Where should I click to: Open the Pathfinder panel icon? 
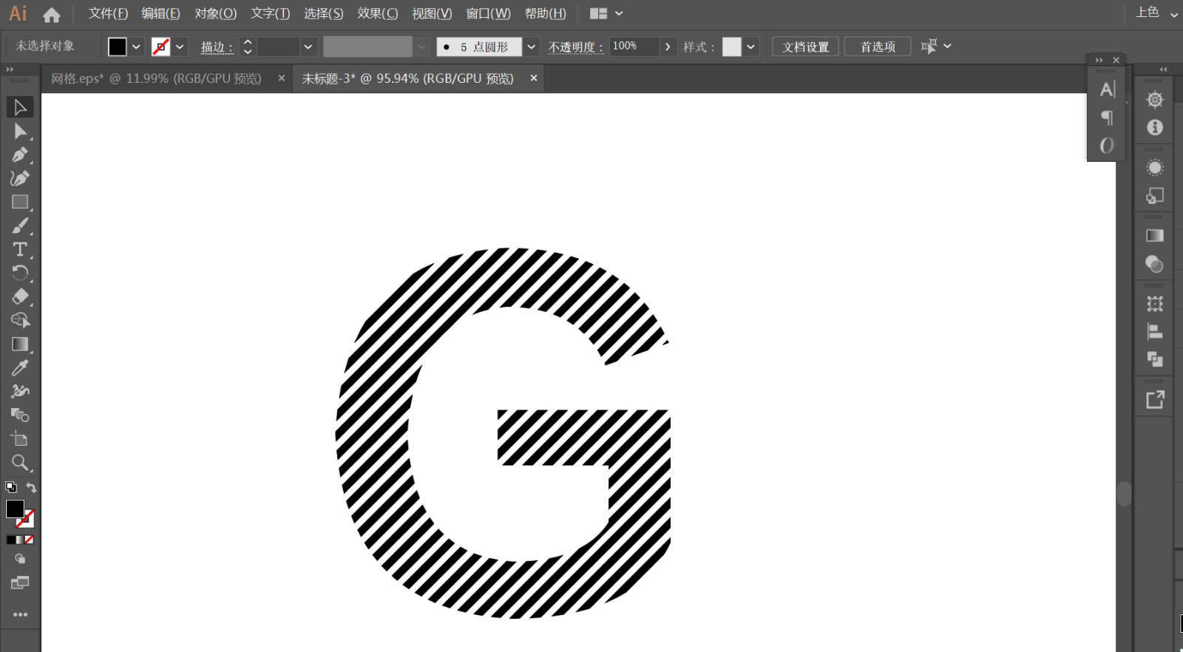1155,359
